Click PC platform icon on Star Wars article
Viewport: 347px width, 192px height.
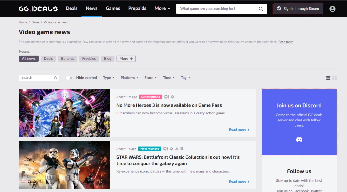[x=166, y=149]
